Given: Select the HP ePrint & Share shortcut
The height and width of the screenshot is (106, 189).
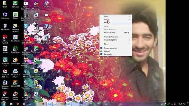Looking at the screenshot, I should click(15, 73).
